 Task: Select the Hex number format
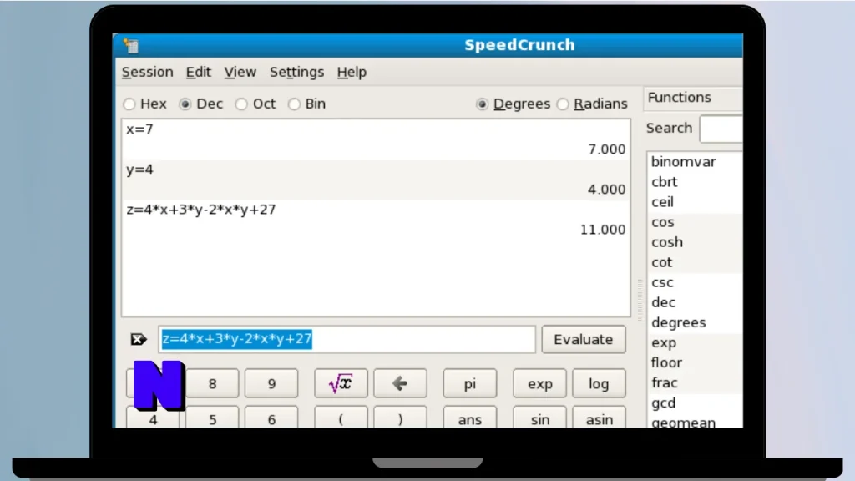click(145, 104)
